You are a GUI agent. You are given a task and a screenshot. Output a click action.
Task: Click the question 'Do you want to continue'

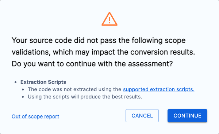click(x=92, y=64)
